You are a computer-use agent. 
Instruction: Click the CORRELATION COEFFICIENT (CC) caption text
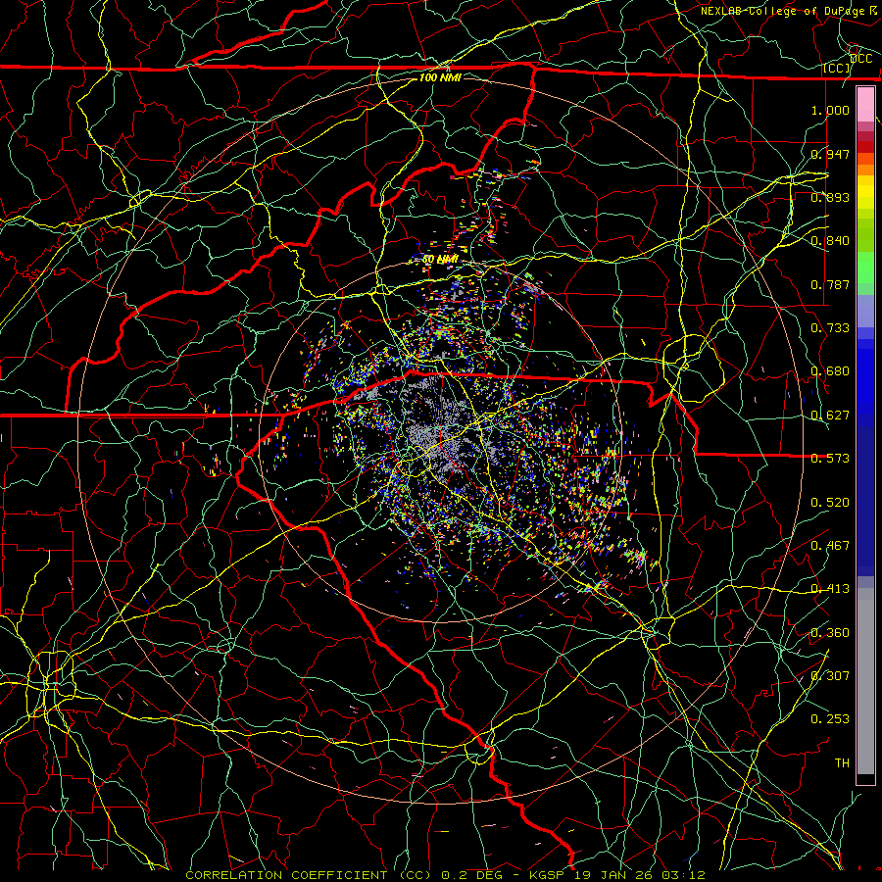(309, 875)
